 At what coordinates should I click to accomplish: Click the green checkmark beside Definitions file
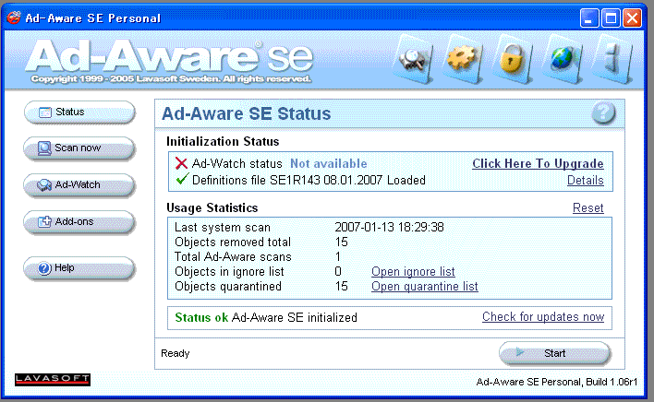point(182,180)
